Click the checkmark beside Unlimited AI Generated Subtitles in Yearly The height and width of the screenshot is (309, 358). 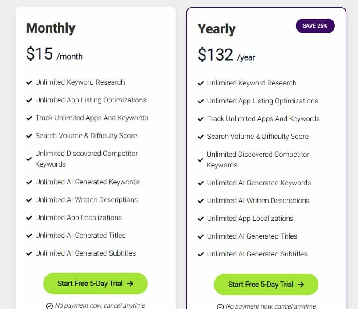[201, 254]
